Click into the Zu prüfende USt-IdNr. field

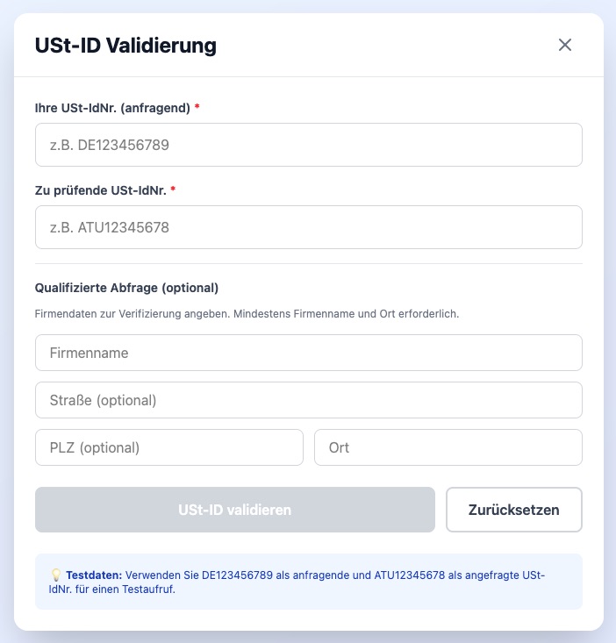[x=308, y=227]
